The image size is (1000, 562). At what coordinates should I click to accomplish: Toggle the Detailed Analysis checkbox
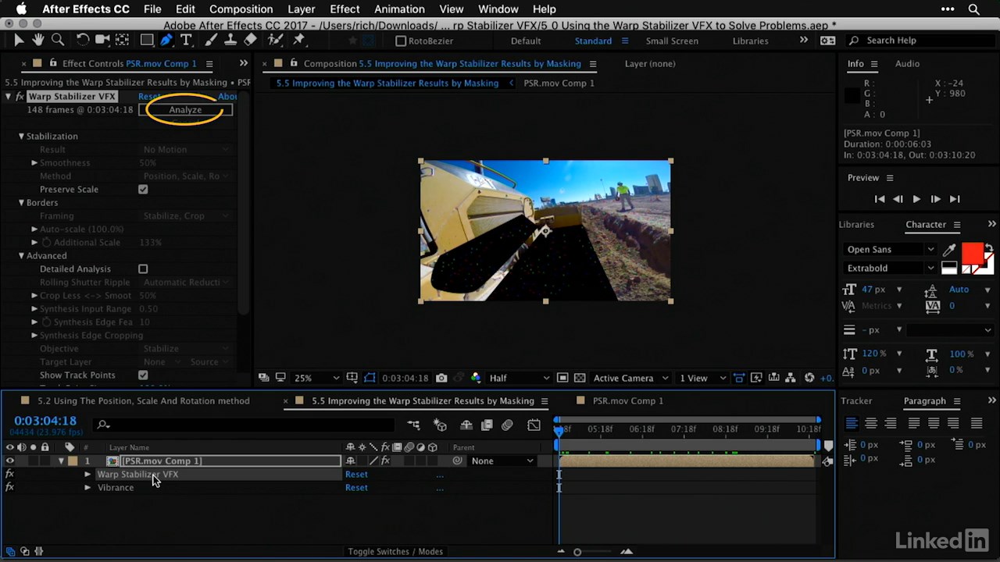pyautogui.click(x=143, y=269)
